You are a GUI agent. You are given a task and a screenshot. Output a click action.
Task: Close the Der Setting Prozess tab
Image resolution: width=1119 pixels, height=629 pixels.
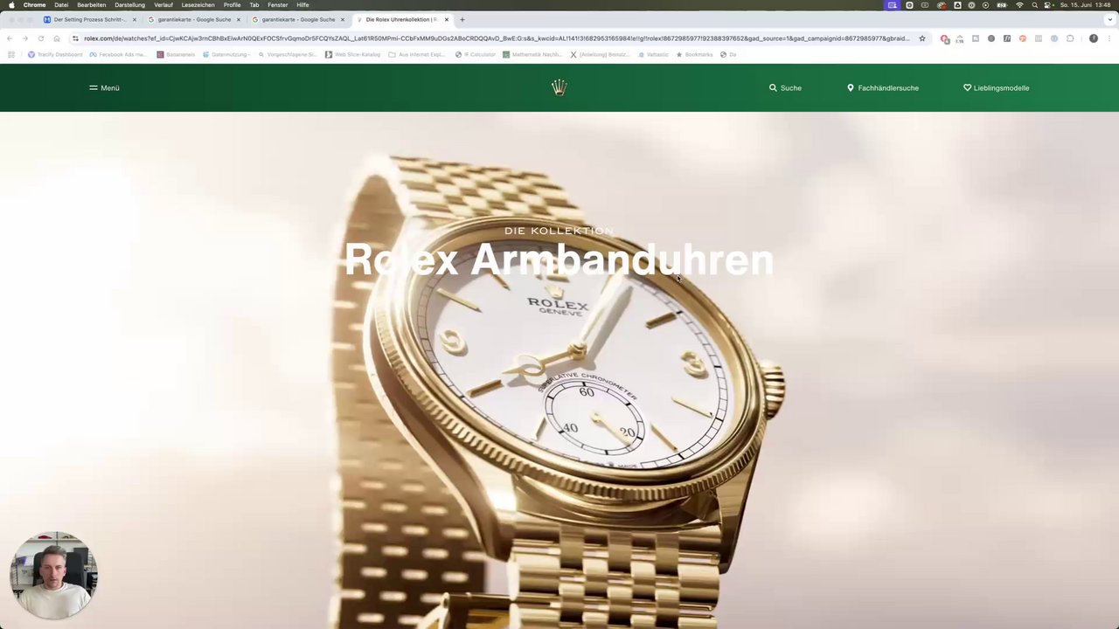pos(134,19)
